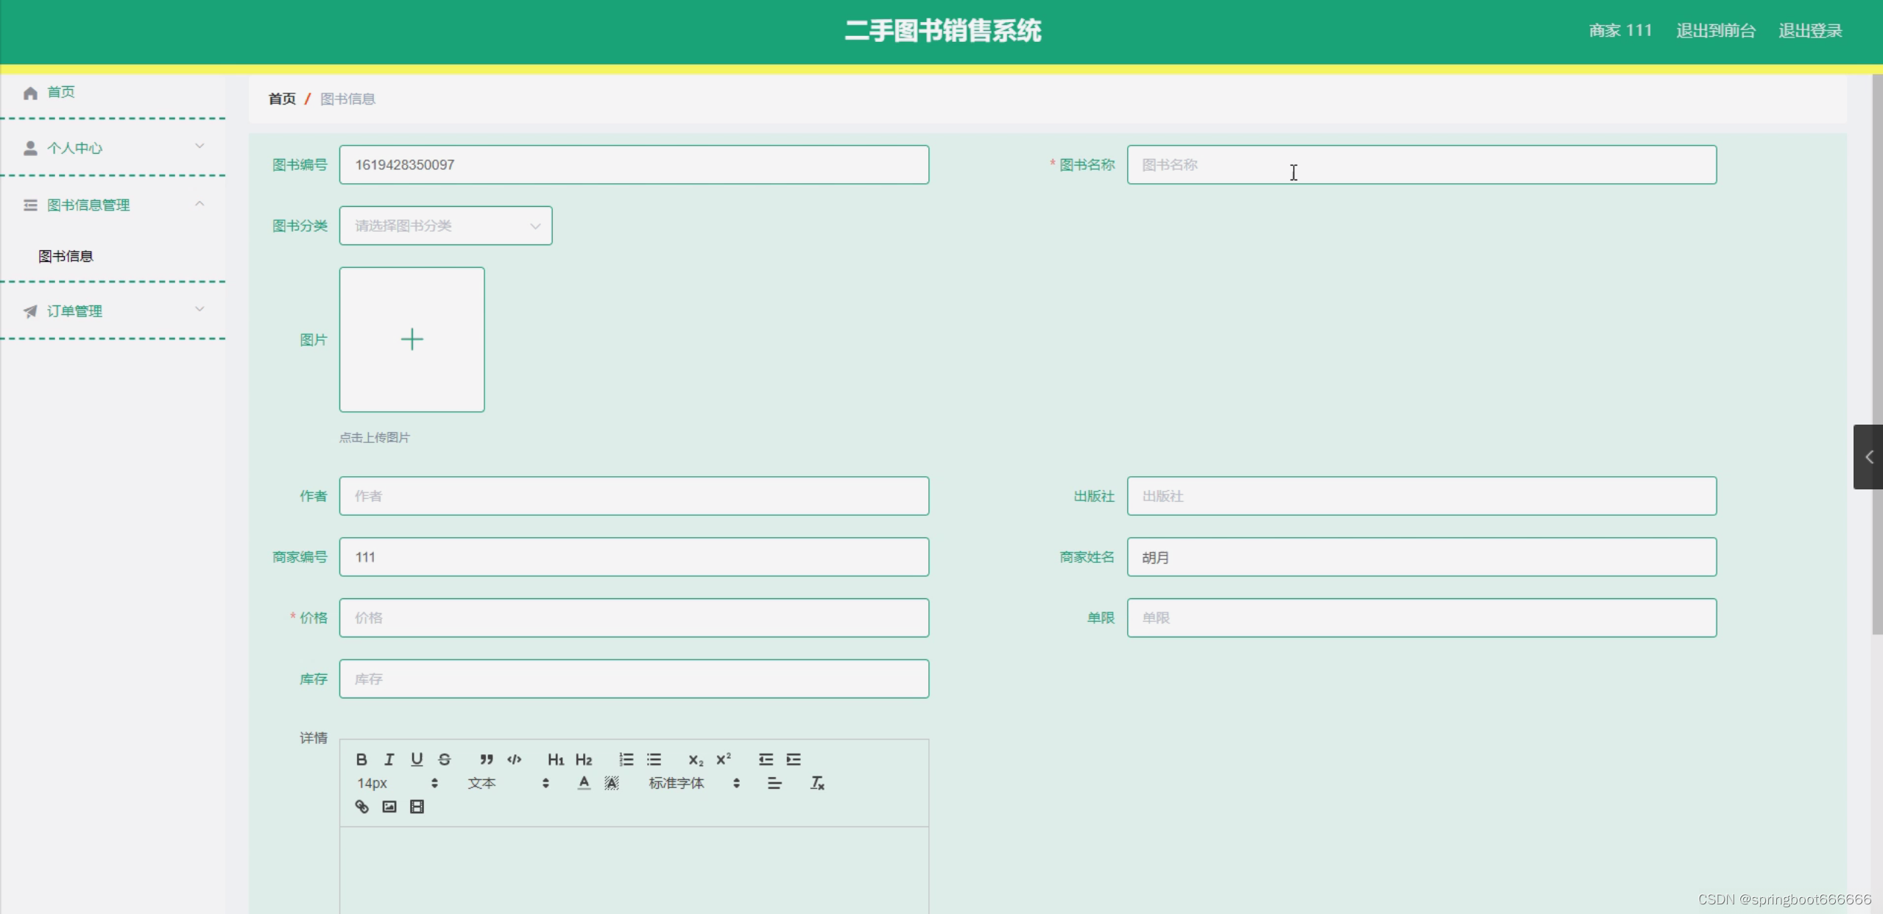Click the 退出到前台 link
This screenshot has height=914, width=1883.
(1715, 31)
